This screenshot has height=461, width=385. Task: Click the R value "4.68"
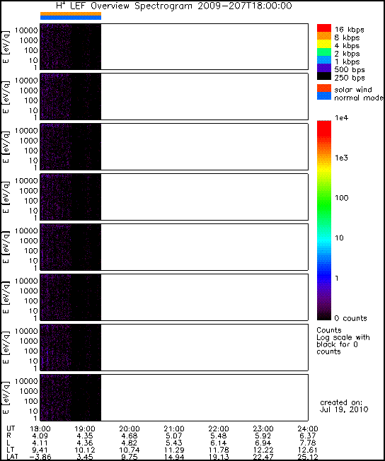[x=130, y=436]
